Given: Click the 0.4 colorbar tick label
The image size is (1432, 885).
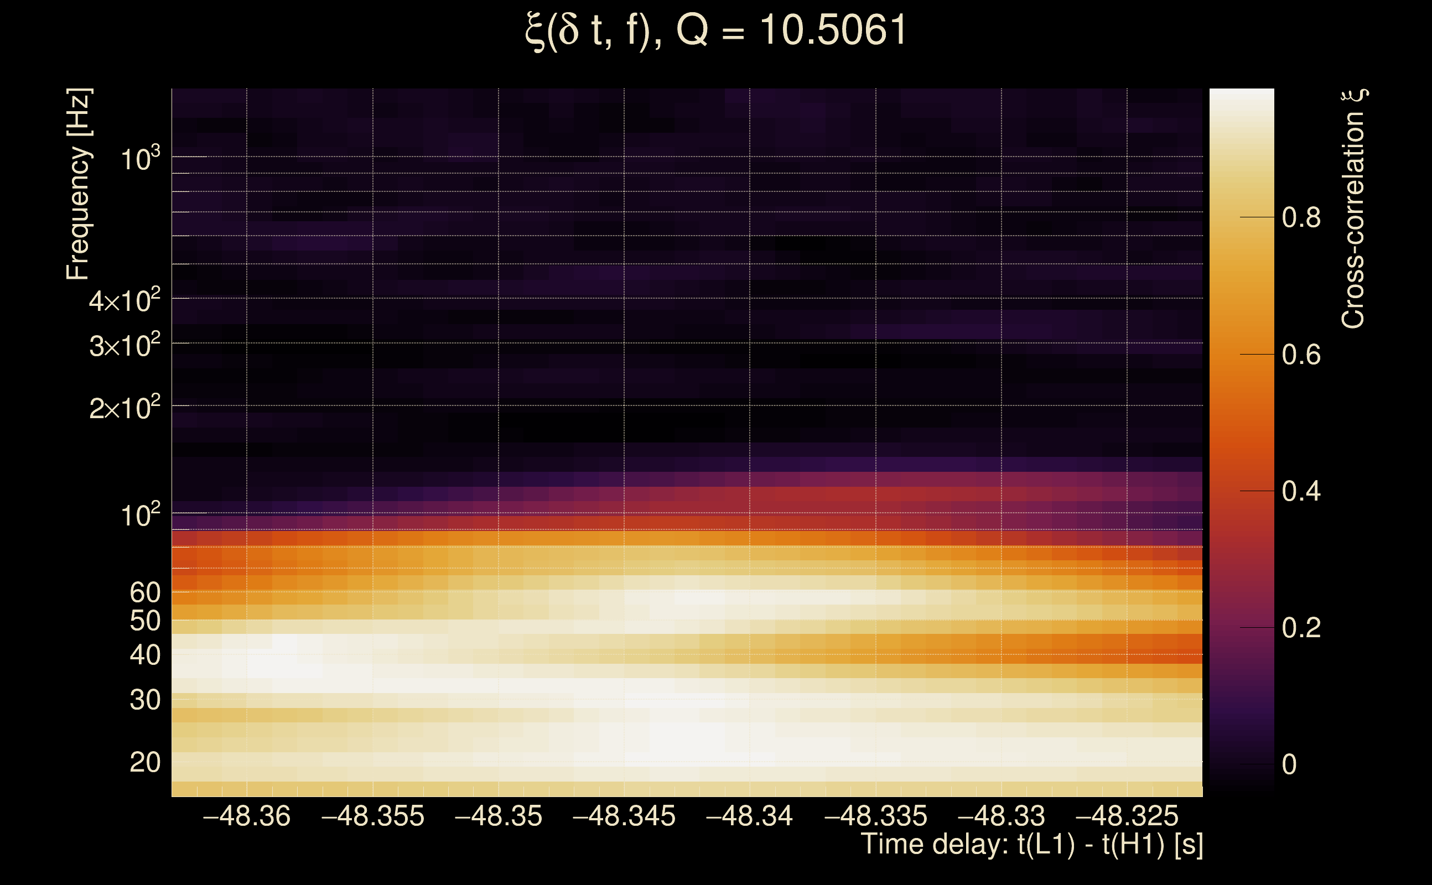Looking at the screenshot, I should pos(1301,491).
